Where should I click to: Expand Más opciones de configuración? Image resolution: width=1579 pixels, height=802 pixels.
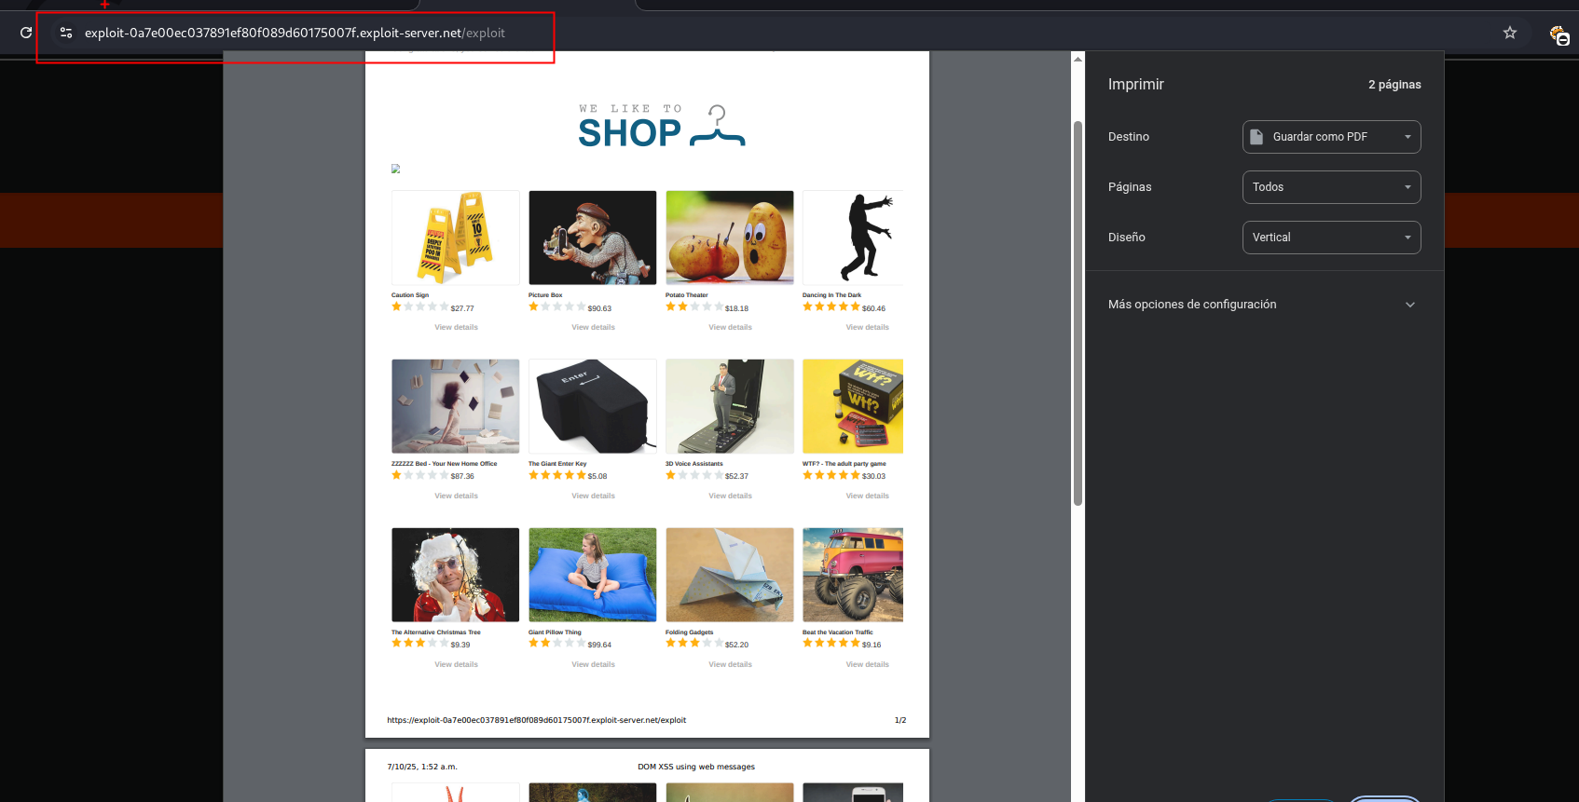click(1261, 305)
